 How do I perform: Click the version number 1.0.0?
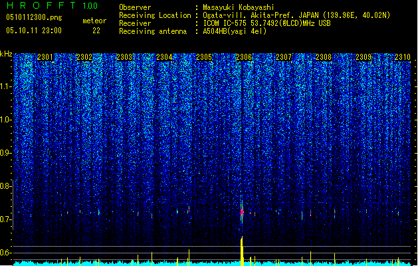90,5
